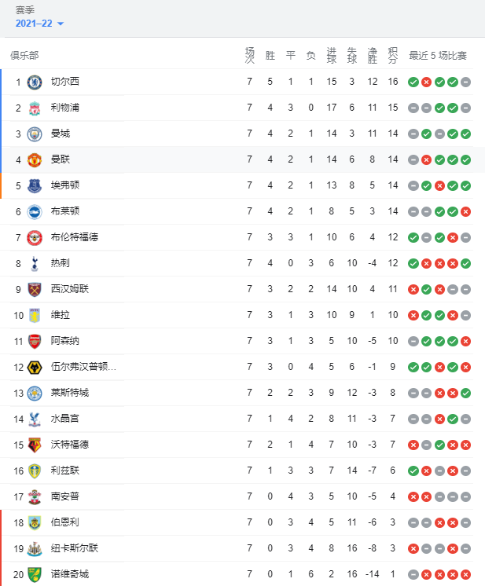Click the dropdown arrow next to 2021–22
485x586 pixels.
click(x=61, y=24)
